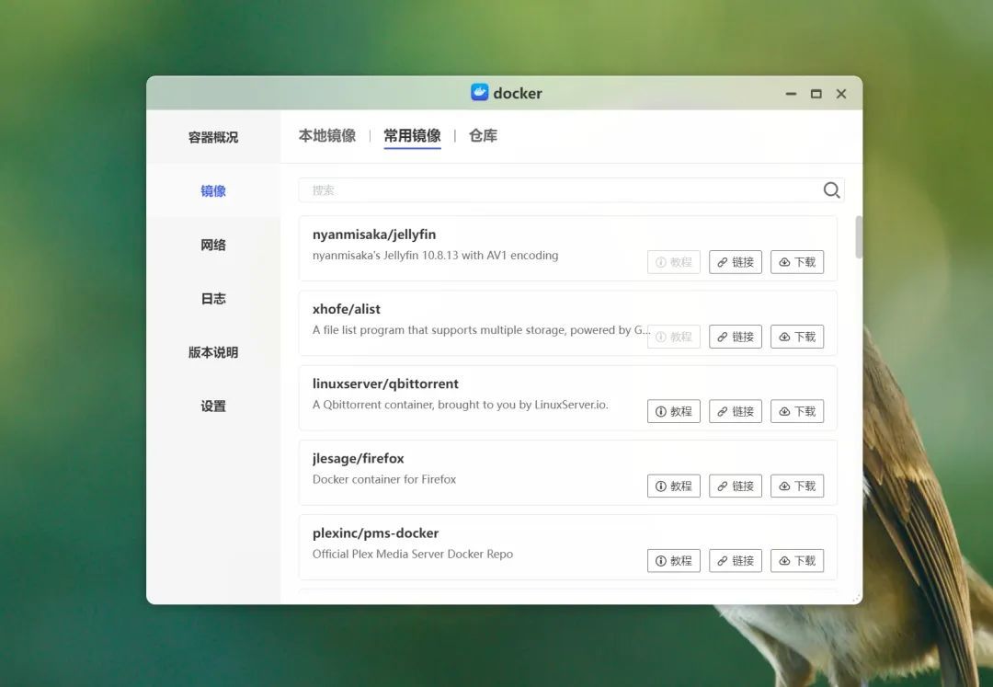Open 设置 in the sidebar
993x687 pixels.
pyautogui.click(x=212, y=406)
